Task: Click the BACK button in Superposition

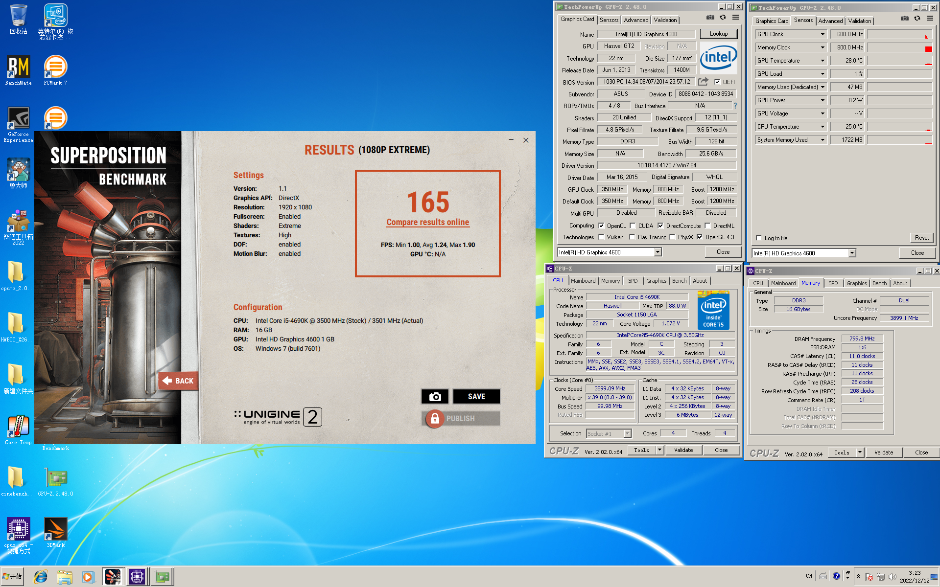Action: click(178, 381)
